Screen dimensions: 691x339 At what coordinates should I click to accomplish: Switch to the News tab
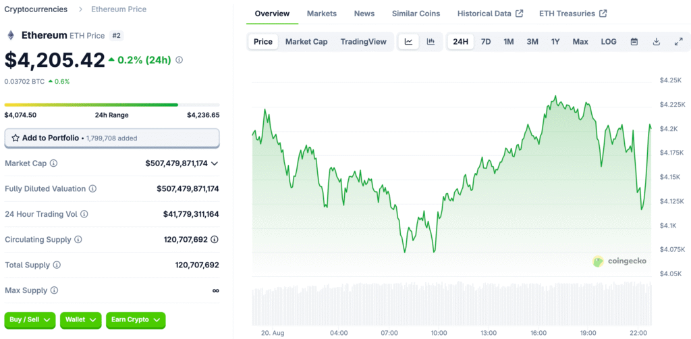coord(364,14)
